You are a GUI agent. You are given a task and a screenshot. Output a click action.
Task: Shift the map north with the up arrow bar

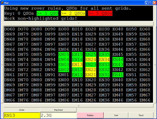click(x=78, y=23)
